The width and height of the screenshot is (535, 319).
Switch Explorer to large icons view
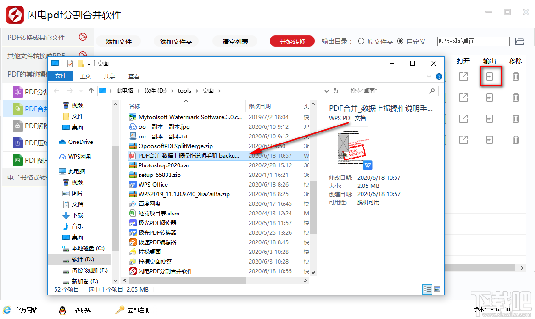(x=437, y=289)
